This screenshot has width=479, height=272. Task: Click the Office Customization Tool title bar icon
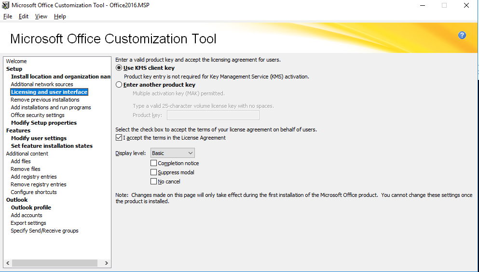tap(5, 5)
